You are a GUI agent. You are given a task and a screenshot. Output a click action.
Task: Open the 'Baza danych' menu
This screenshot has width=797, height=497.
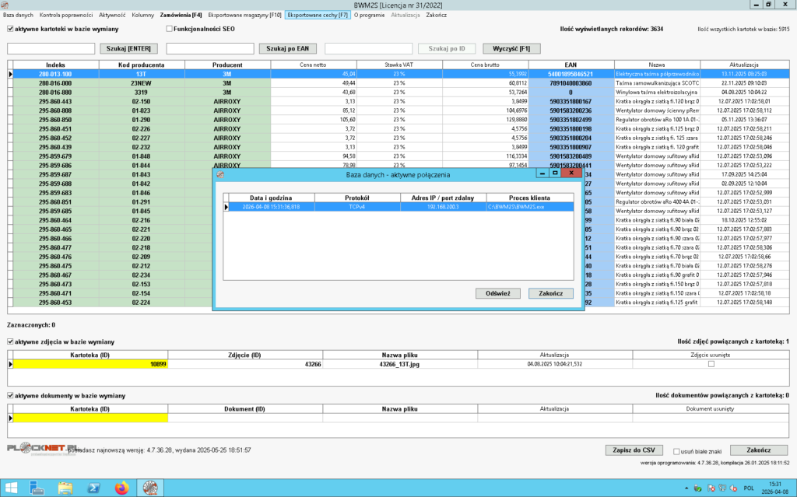coord(17,15)
